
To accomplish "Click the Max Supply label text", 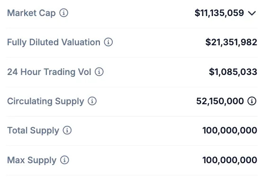I will click(x=32, y=160).
